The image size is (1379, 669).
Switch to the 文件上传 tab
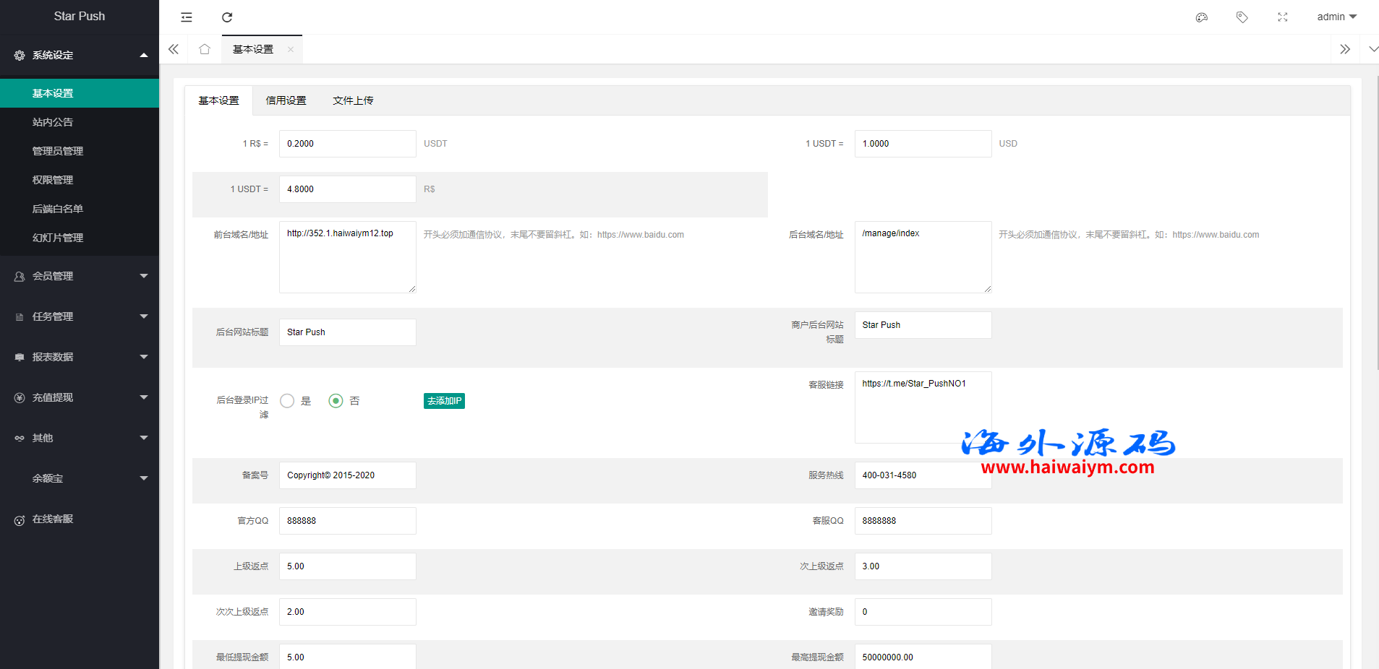pyautogui.click(x=353, y=100)
